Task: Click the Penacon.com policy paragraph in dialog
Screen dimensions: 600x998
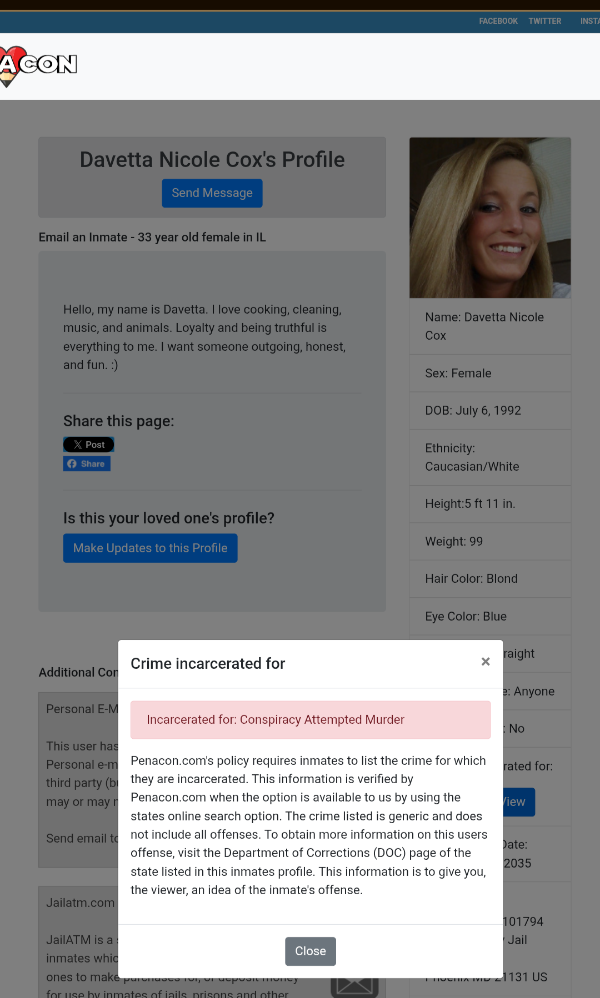Action: coord(309,825)
